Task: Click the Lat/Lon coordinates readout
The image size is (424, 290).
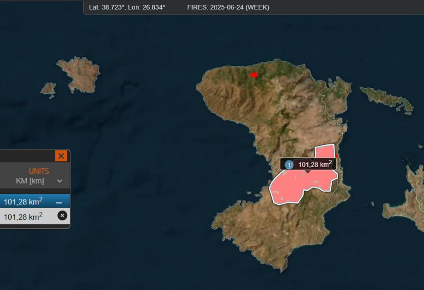Action: coord(127,7)
